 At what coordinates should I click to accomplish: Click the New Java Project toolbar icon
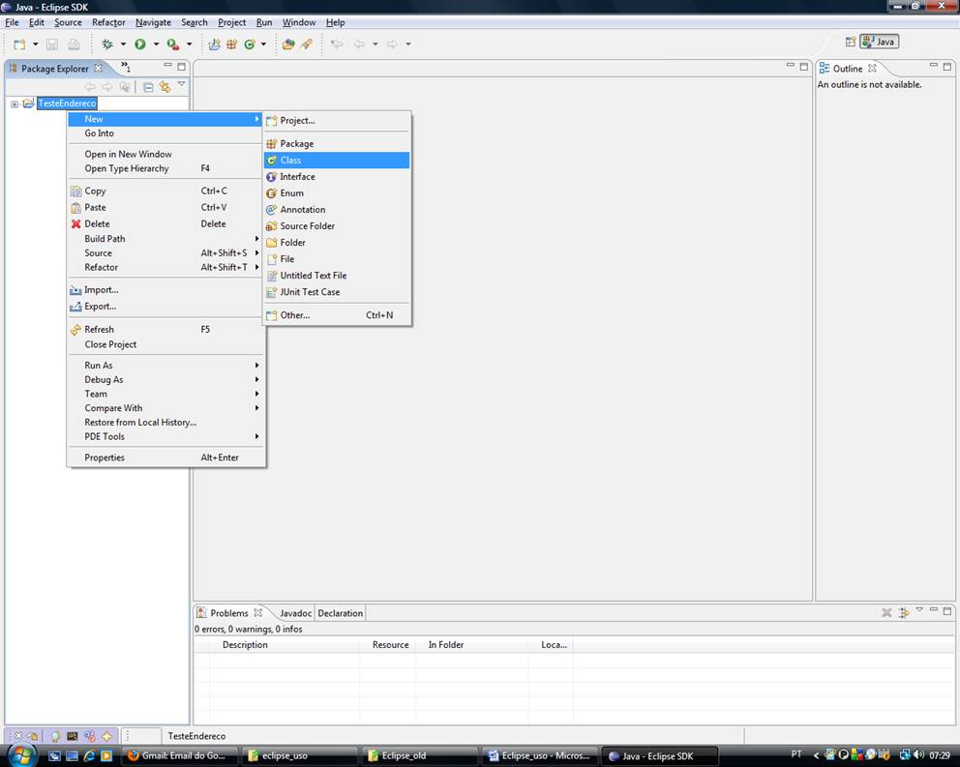(214, 44)
